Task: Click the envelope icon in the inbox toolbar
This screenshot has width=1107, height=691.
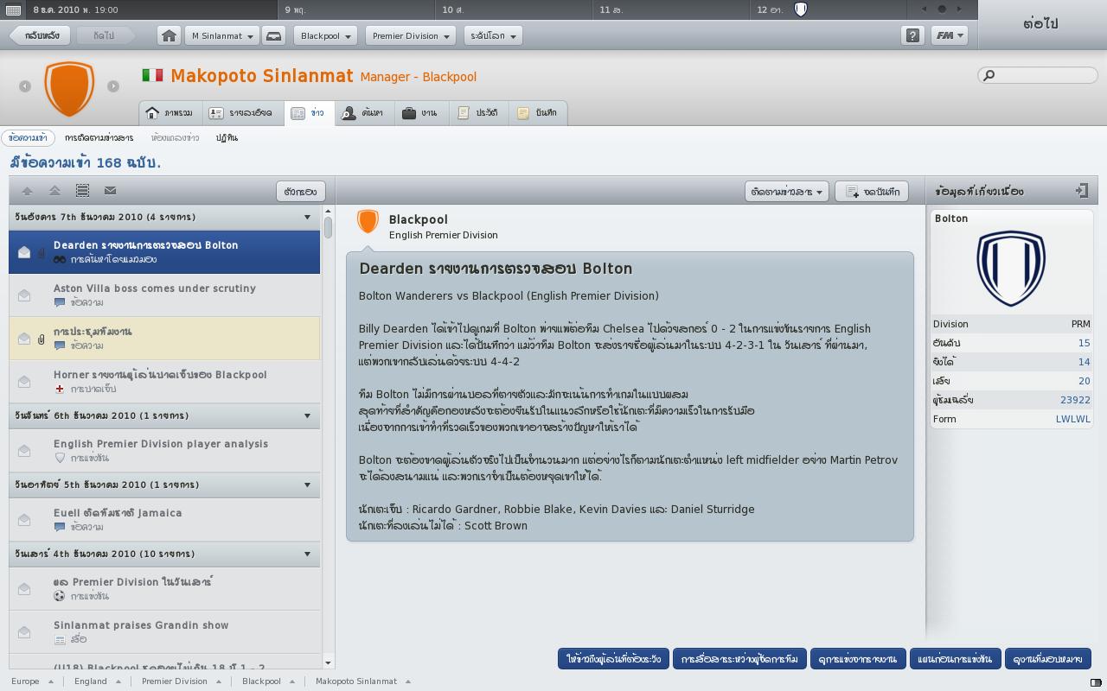Action: point(110,191)
